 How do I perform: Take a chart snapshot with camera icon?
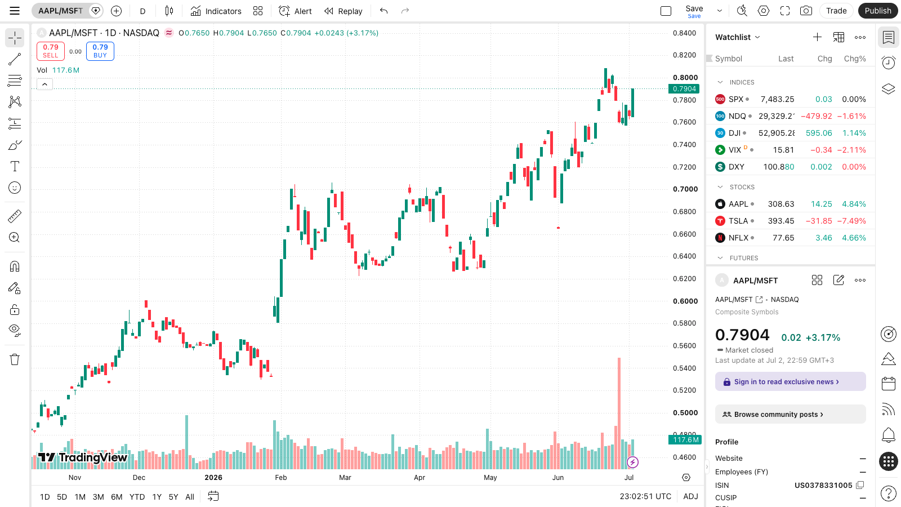(x=806, y=11)
